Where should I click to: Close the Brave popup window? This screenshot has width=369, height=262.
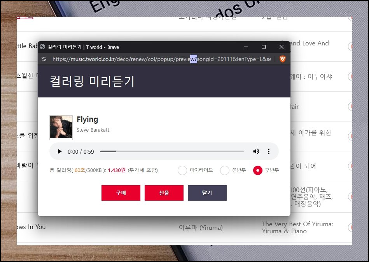[282, 47]
